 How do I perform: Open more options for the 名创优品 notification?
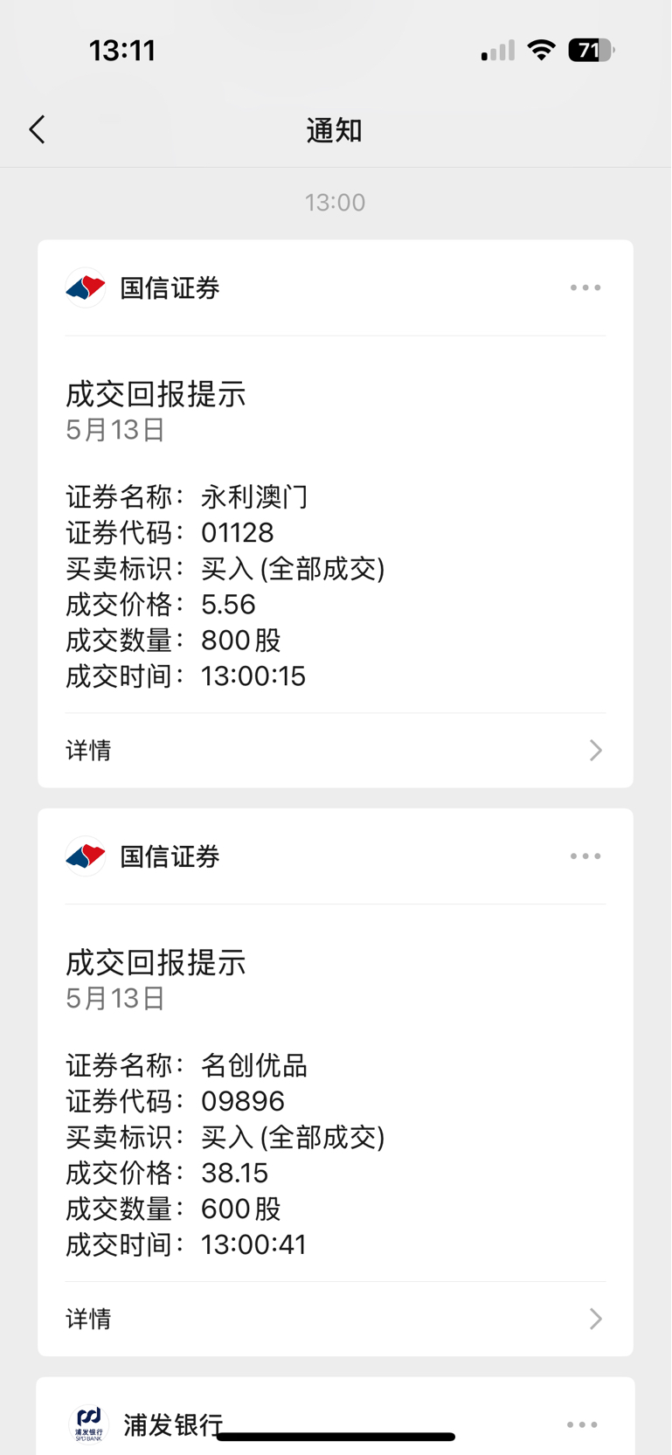[585, 856]
